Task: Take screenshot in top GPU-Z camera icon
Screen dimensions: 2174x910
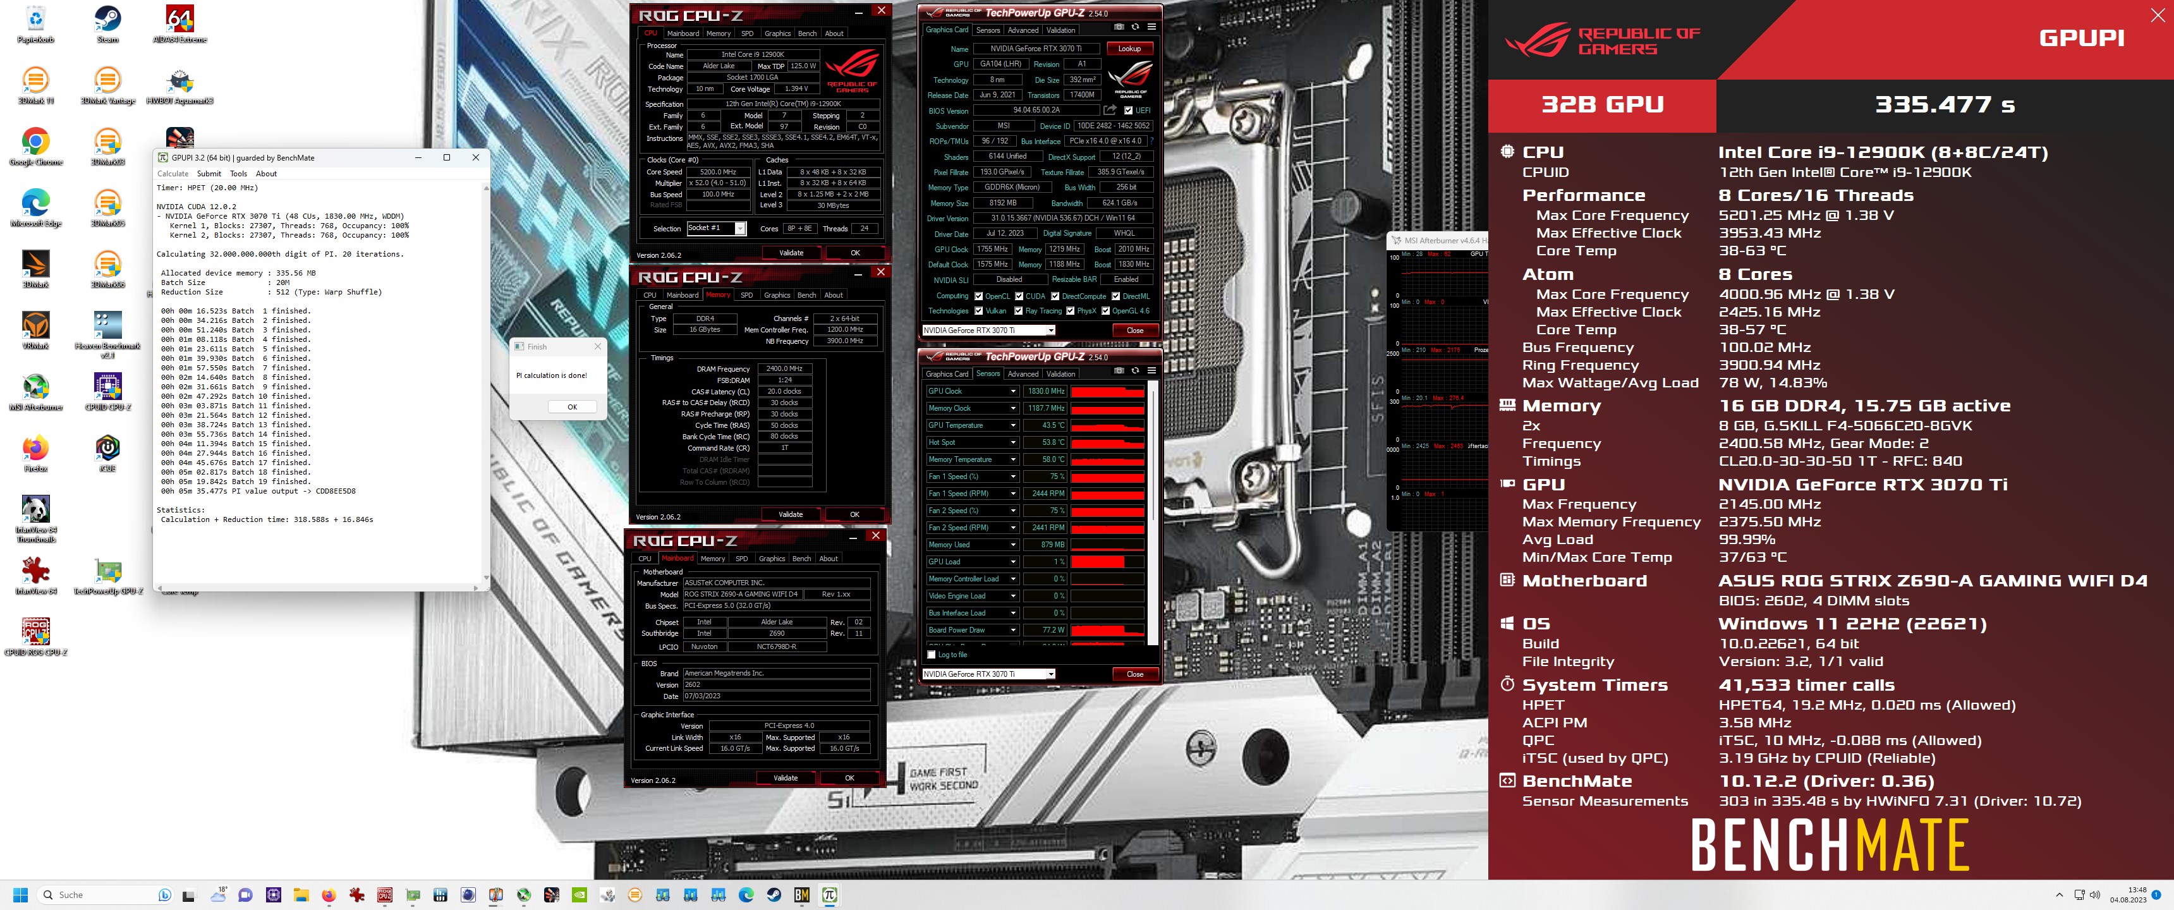Action: [x=1119, y=27]
